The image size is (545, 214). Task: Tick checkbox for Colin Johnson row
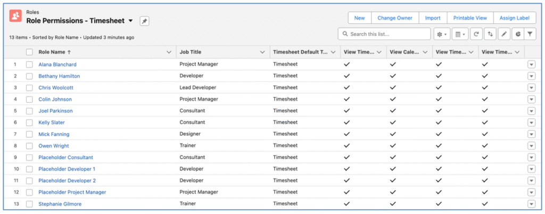coord(30,100)
